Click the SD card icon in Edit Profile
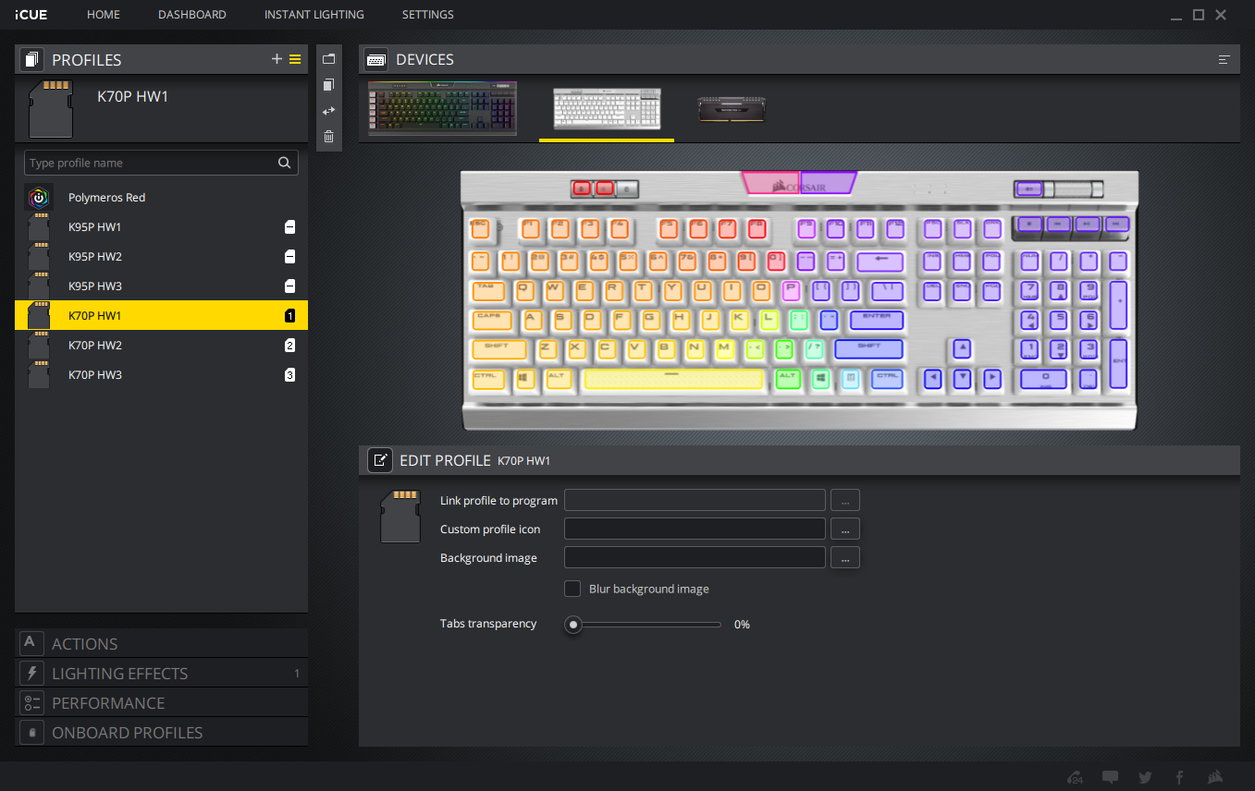The width and height of the screenshot is (1255, 791). [400, 517]
